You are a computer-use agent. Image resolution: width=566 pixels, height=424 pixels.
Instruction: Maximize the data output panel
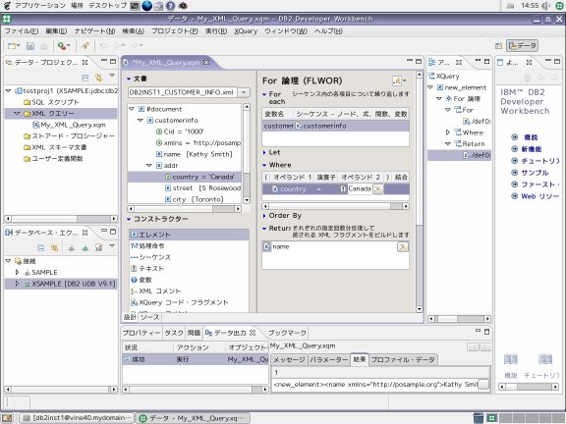coord(487,332)
